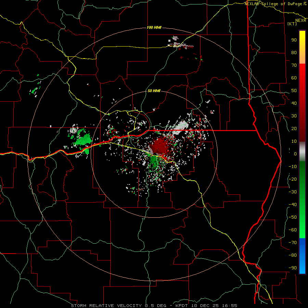Click the 0 knot scale label
Viewport: 308px width, 308px height.
[295, 154]
